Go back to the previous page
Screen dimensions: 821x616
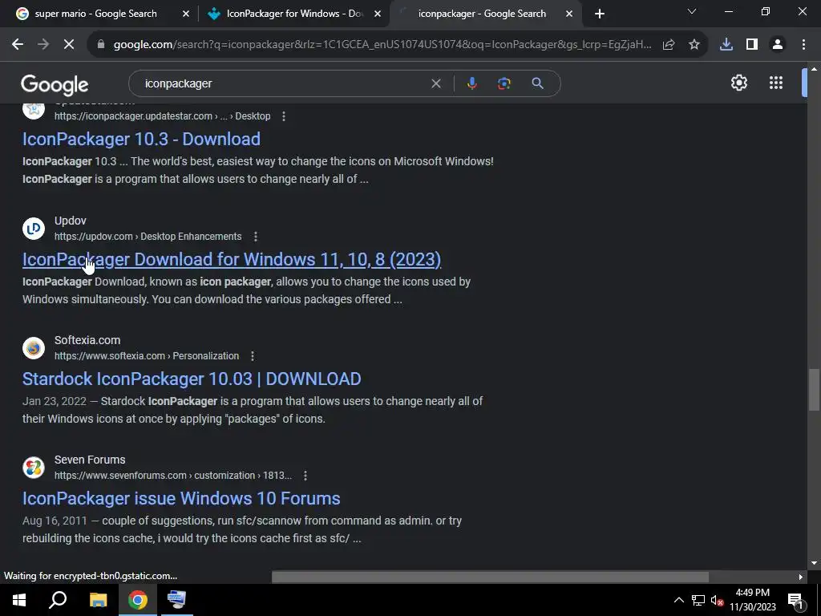pos(18,45)
